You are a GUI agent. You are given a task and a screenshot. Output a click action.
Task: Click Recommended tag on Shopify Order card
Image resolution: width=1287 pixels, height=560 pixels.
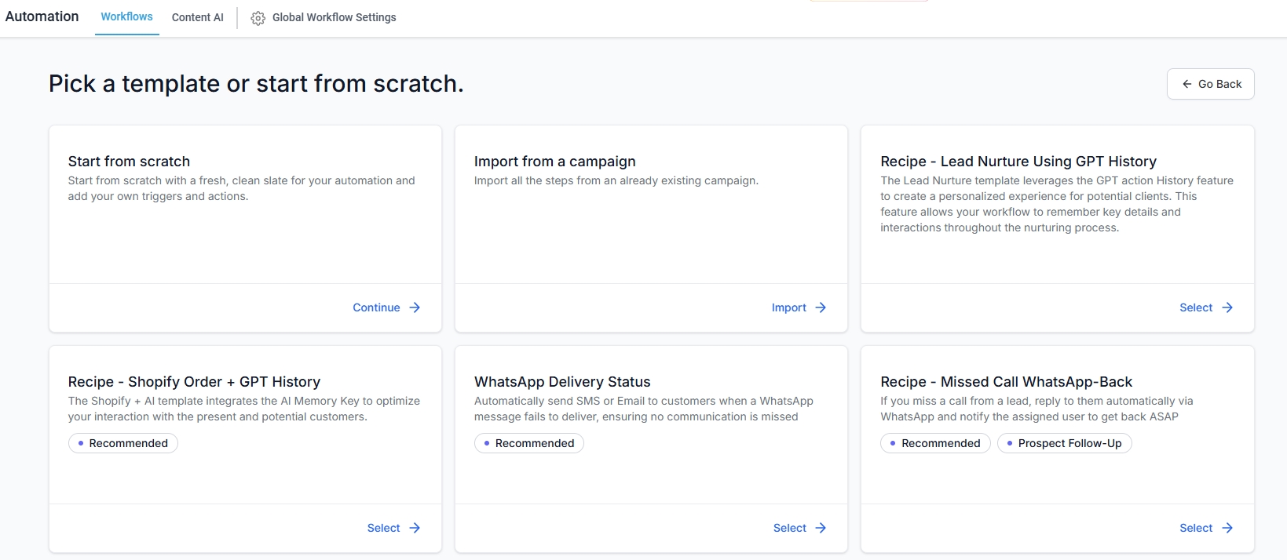pyautogui.click(x=123, y=443)
